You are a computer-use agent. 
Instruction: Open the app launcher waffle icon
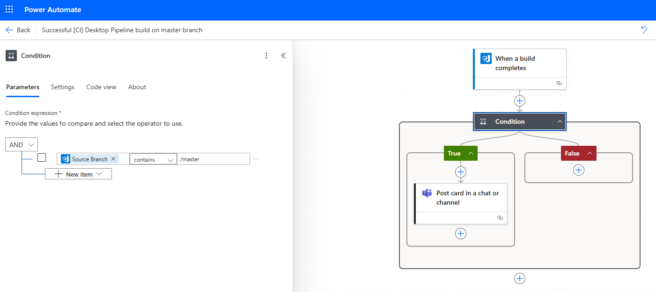coord(9,10)
